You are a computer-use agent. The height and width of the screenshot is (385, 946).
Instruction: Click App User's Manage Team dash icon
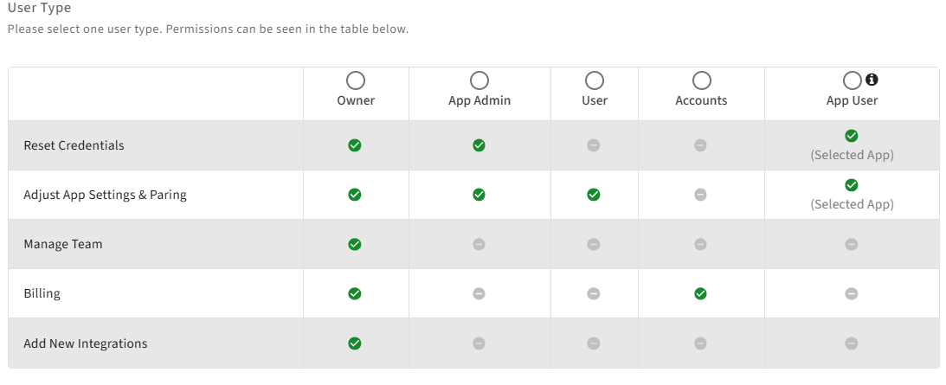tap(852, 244)
